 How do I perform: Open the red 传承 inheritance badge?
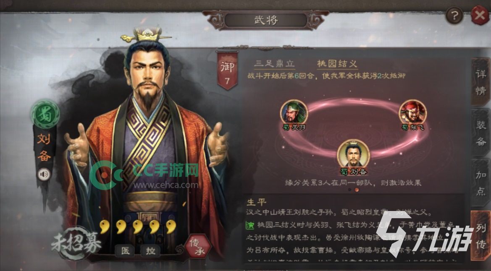coord(198,246)
